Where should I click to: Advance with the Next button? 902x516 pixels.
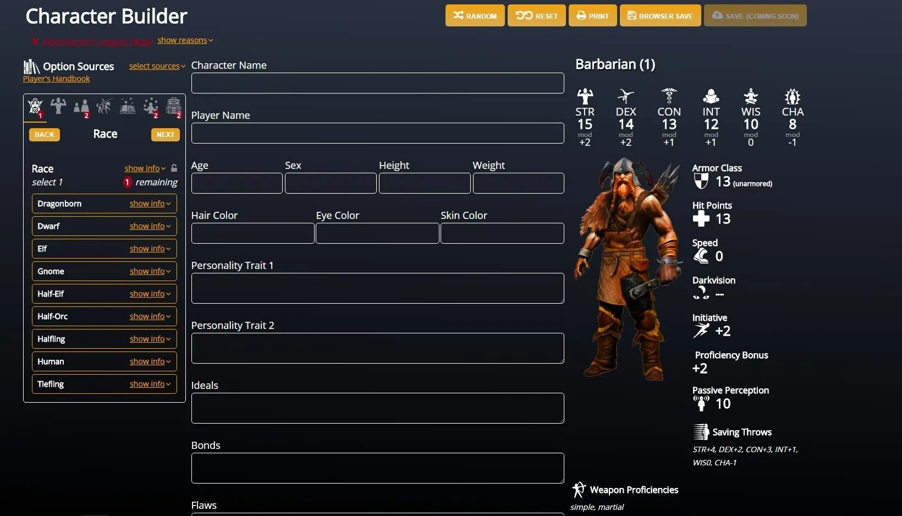(165, 135)
